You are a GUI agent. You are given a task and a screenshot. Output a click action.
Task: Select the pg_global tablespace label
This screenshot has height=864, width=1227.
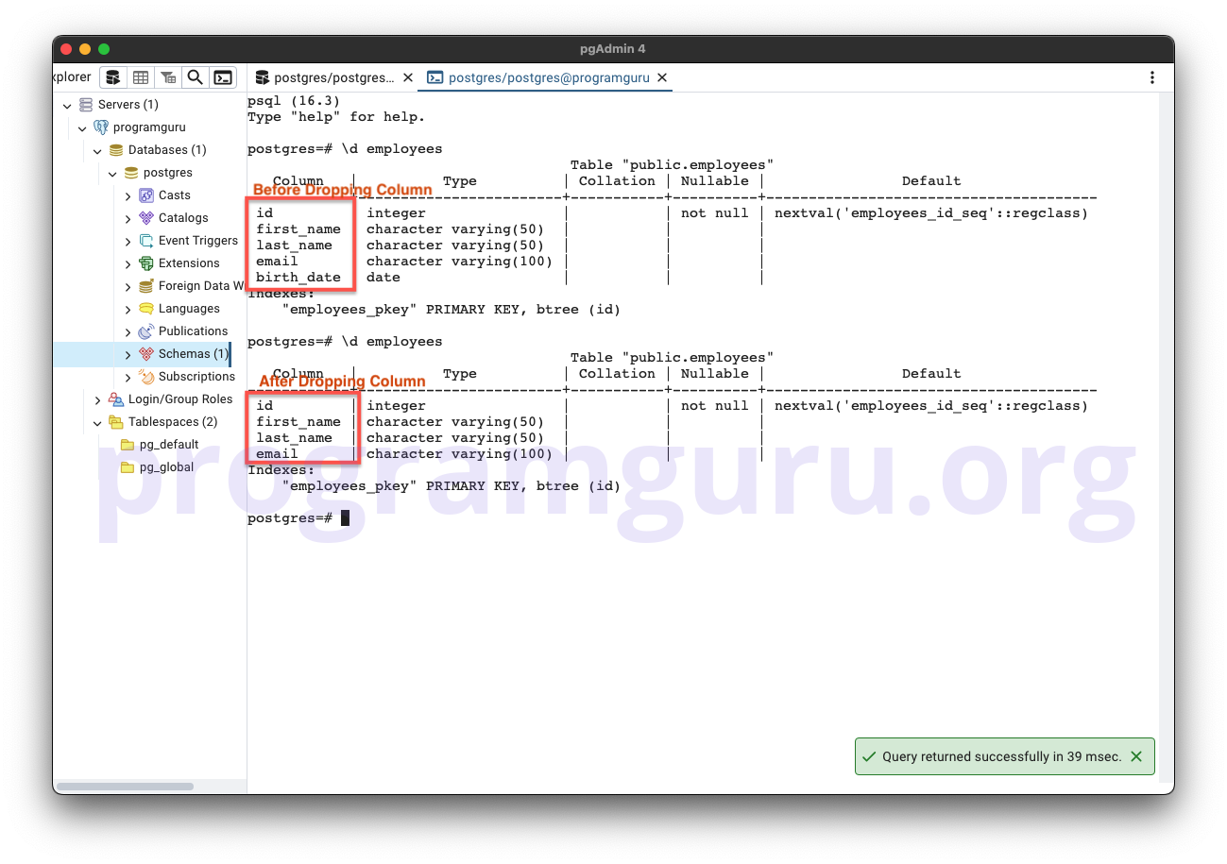pyautogui.click(x=167, y=467)
